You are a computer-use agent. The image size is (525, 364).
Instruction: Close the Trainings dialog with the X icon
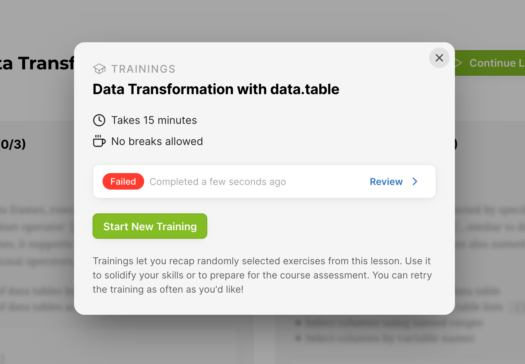pyautogui.click(x=439, y=58)
